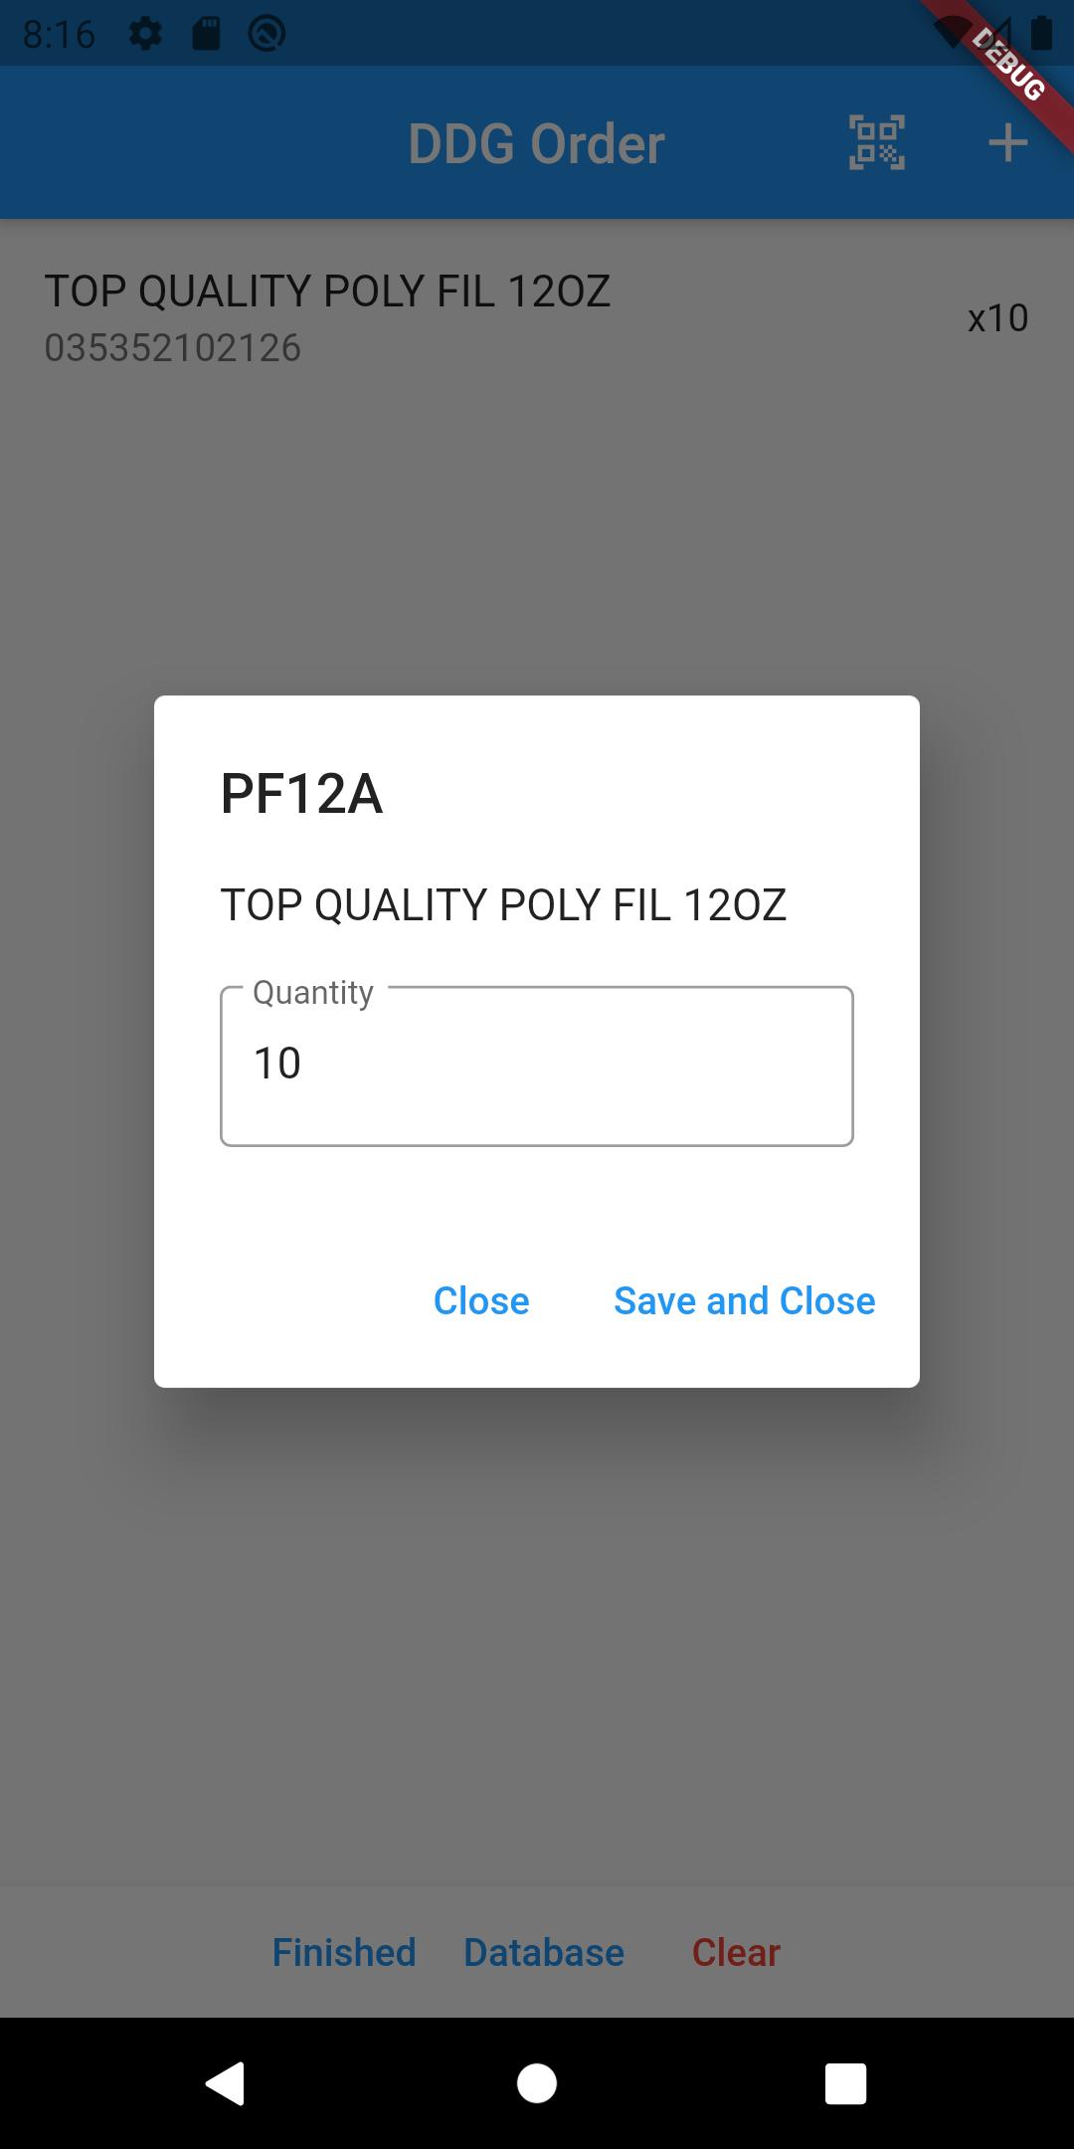This screenshot has width=1074, height=2149.
Task: Select the TOP QUALITY POLY FIL list item
Action: point(537,318)
